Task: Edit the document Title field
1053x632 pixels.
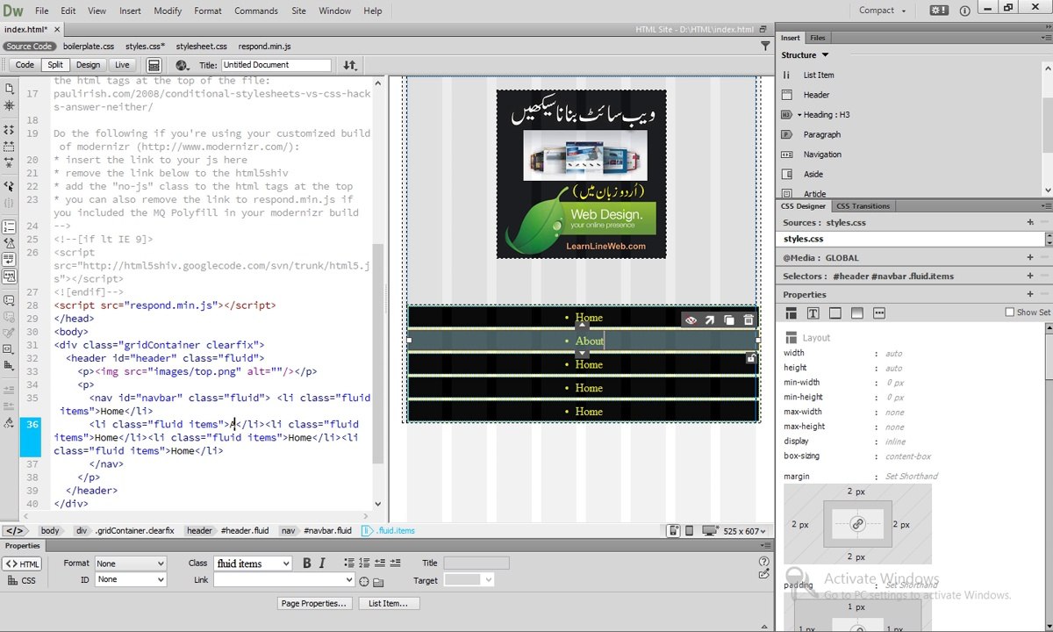Action: point(276,65)
